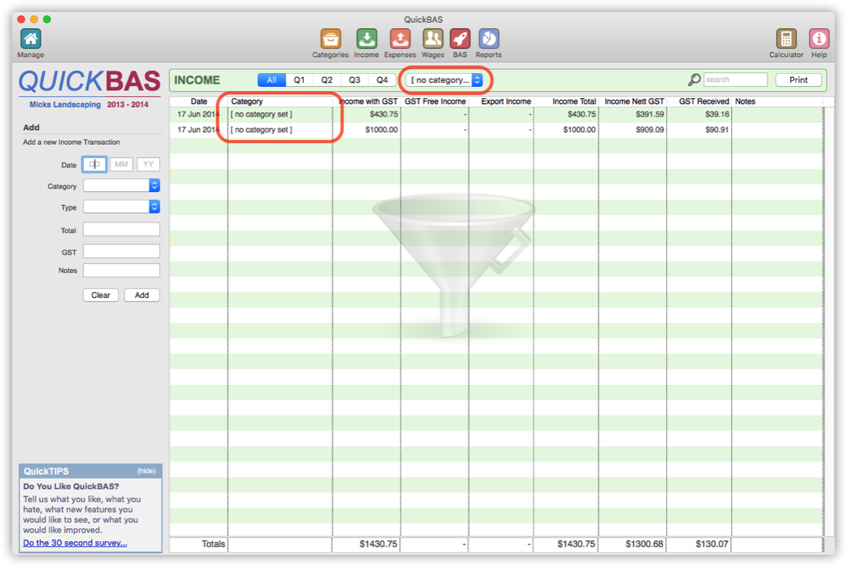Click the Notes input field
This screenshot has width=847, height=567.
121,271
